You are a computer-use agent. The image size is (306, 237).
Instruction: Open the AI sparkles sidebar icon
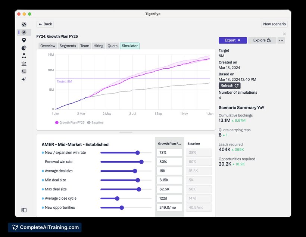coord(24,79)
